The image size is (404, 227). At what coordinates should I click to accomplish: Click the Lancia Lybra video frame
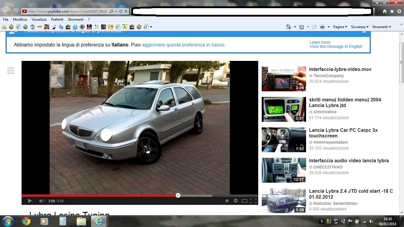pos(140,127)
